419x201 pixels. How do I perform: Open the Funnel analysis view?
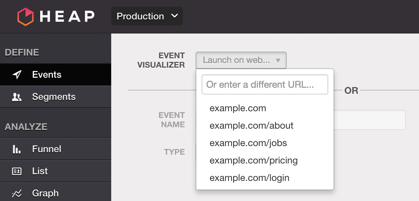pos(47,149)
